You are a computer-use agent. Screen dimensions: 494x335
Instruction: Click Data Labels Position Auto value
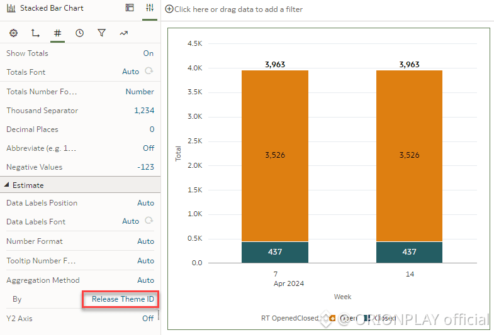coord(145,203)
